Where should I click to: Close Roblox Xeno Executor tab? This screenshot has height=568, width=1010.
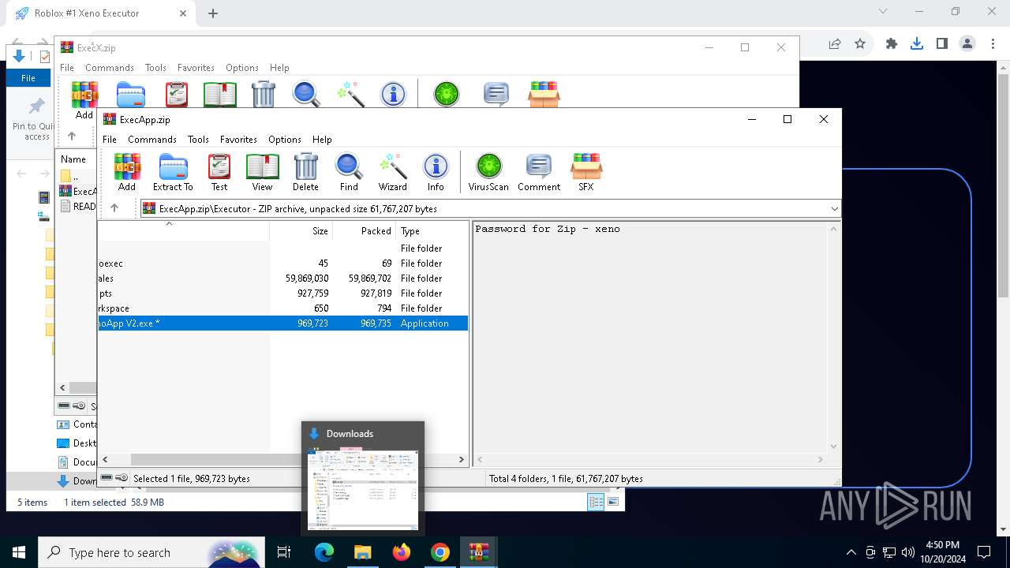182,13
